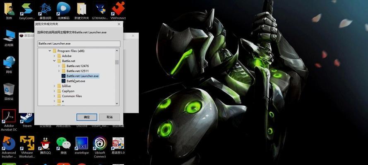Collapse the Program Files (x86) folder
Viewport: 368px width, 165px height.
[x=50, y=51]
